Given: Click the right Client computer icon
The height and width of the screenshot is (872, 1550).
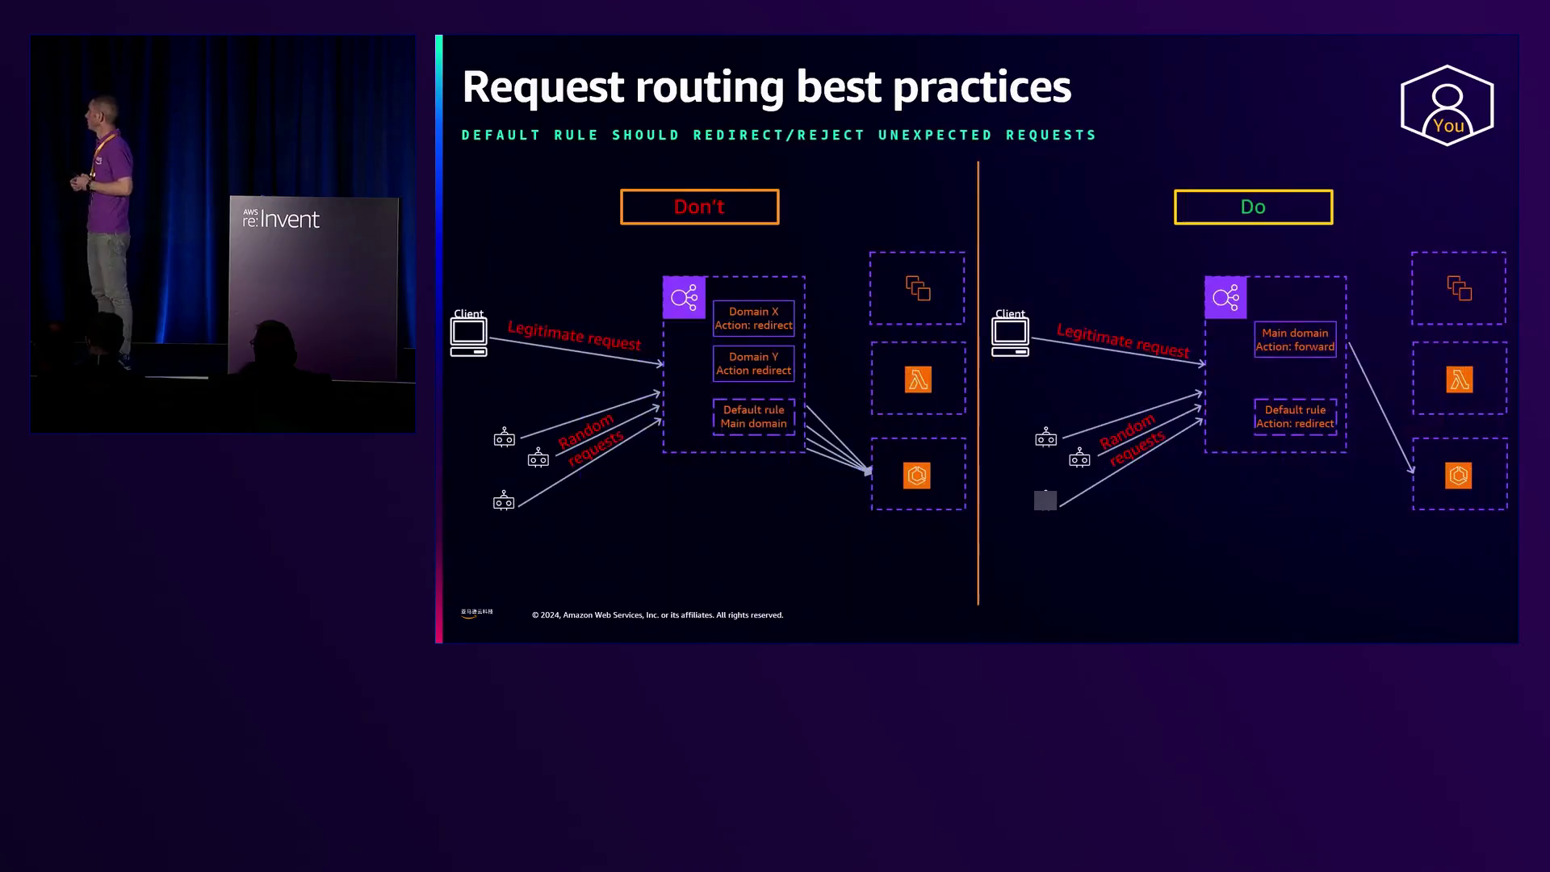Looking at the screenshot, I should tap(1010, 337).
